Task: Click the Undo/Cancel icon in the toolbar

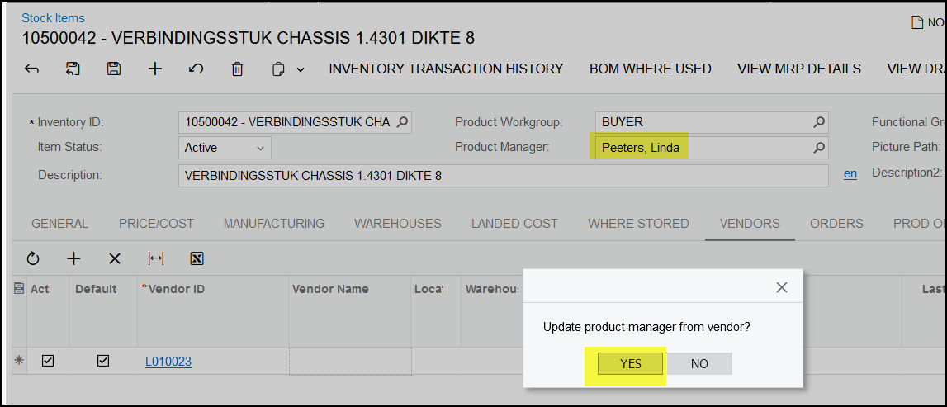Action: [197, 69]
